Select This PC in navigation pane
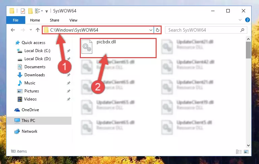 click(39, 121)
